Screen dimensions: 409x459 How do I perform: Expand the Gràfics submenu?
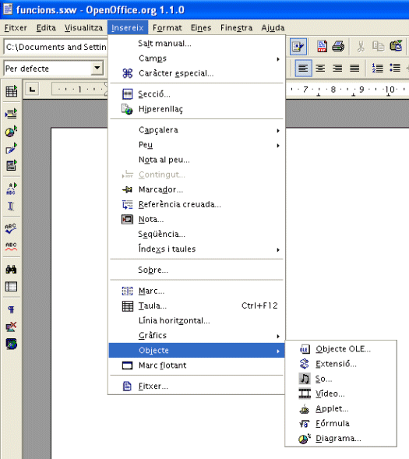196,335
